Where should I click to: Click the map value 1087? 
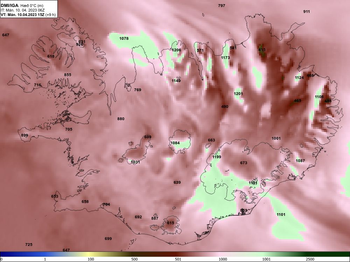pos(300,161)
